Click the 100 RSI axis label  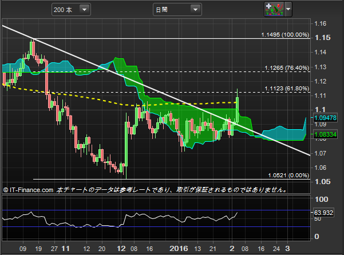click(x=322, y=199)
